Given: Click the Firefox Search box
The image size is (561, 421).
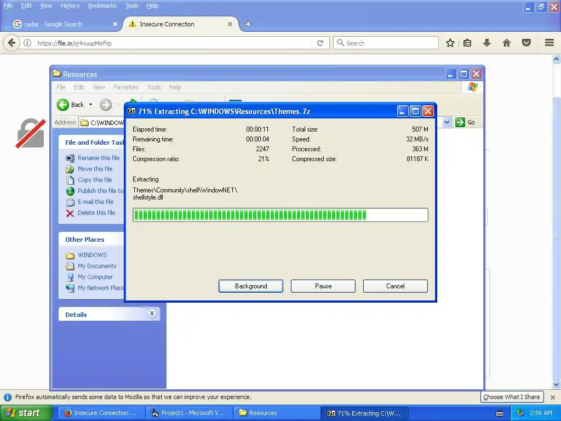Looking at the screenshot, I should pyautogui.click(x=386, y=43).
